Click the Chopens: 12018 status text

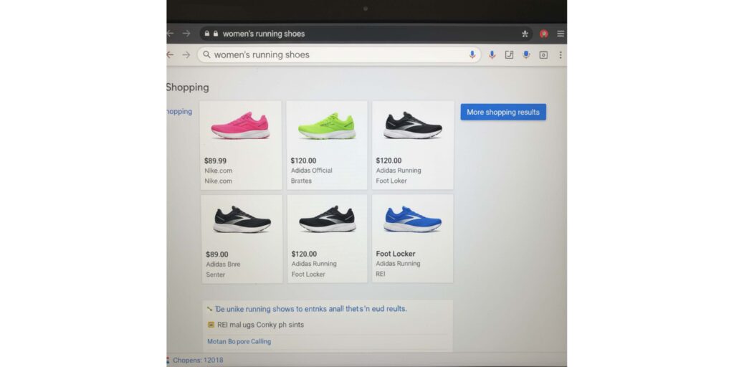coord(198,360)
